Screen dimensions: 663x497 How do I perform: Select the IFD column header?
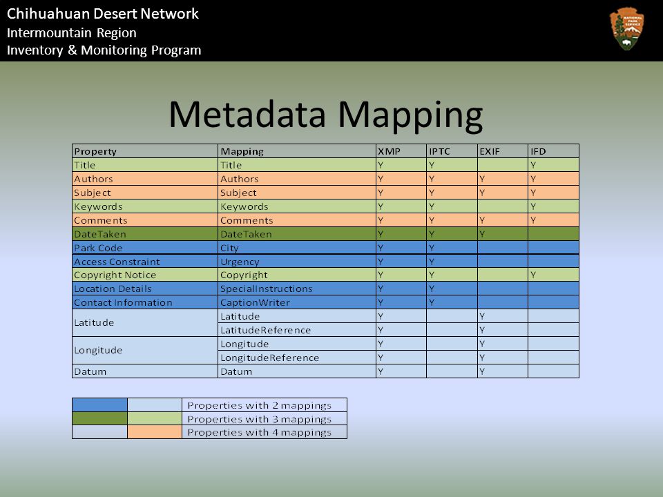click(x=553, y=151)
